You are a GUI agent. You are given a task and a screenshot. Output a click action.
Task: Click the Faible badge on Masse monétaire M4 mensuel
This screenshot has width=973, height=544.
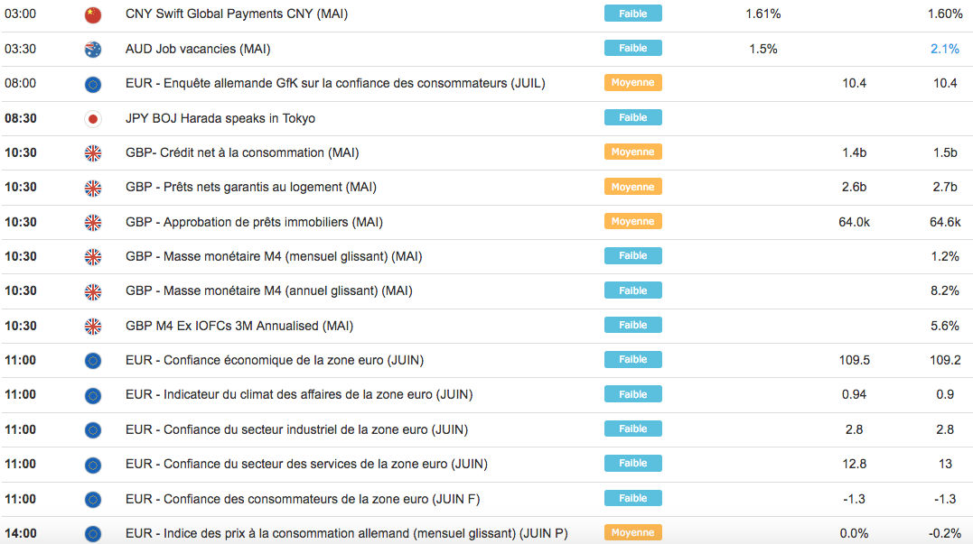click(632, 256)
